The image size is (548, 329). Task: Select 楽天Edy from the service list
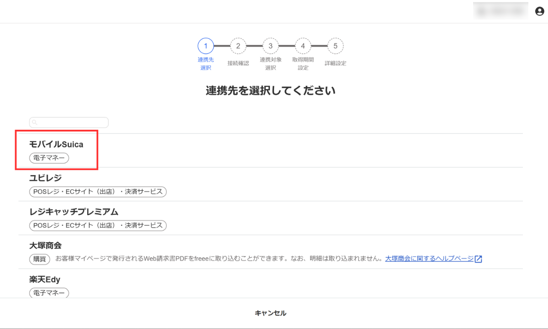[x=45, y=279]
